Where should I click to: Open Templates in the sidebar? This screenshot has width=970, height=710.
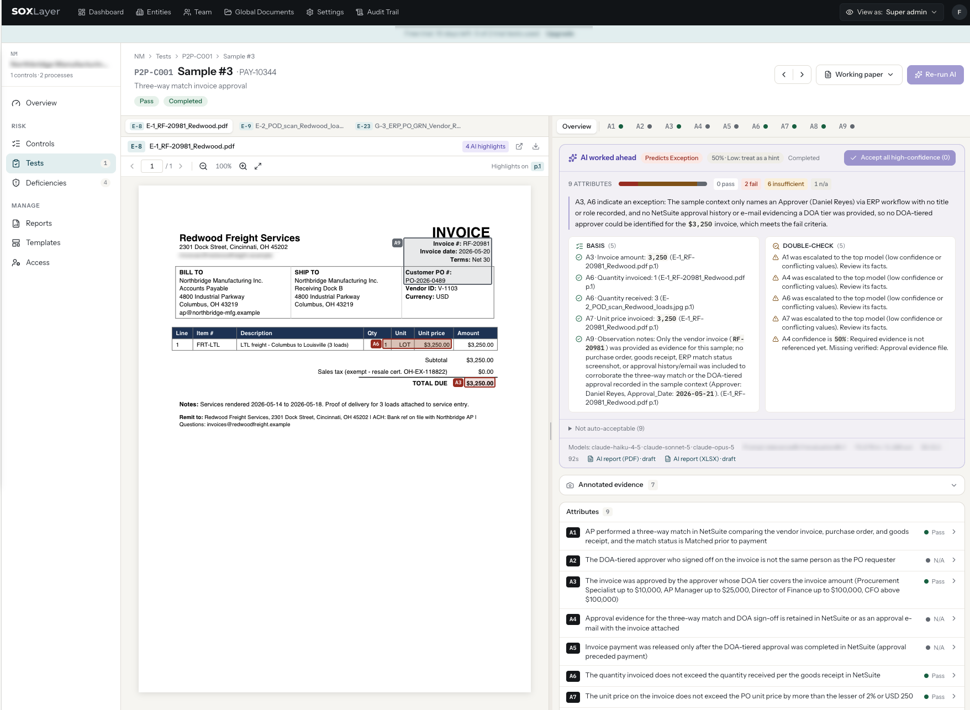(61, 242)
